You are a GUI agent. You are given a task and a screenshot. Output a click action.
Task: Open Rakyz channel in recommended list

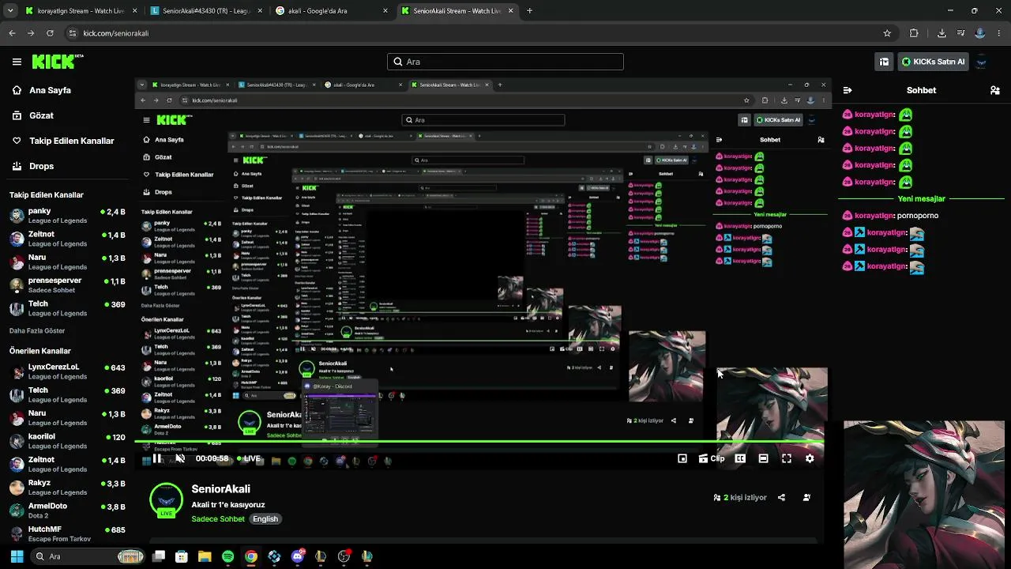tap(67, 488)
